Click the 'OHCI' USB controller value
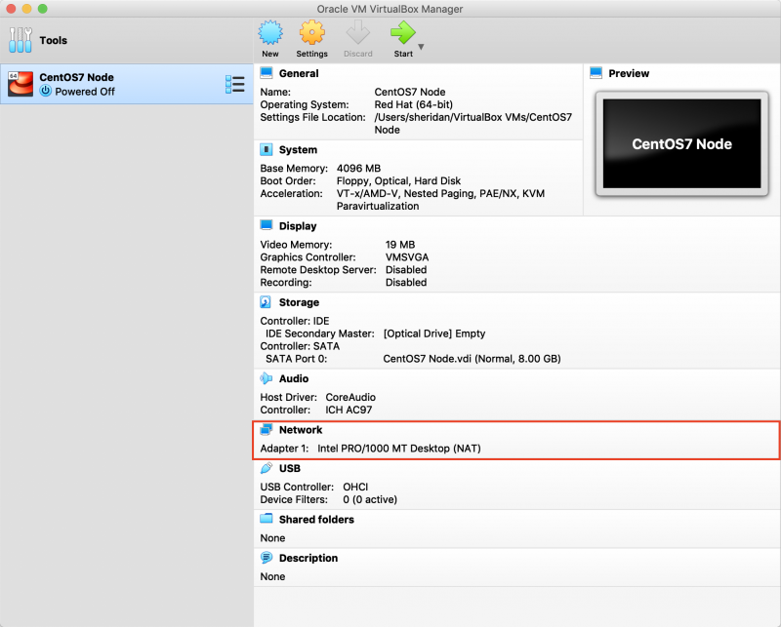Screen dimensions: 781x627 [355, 487]
